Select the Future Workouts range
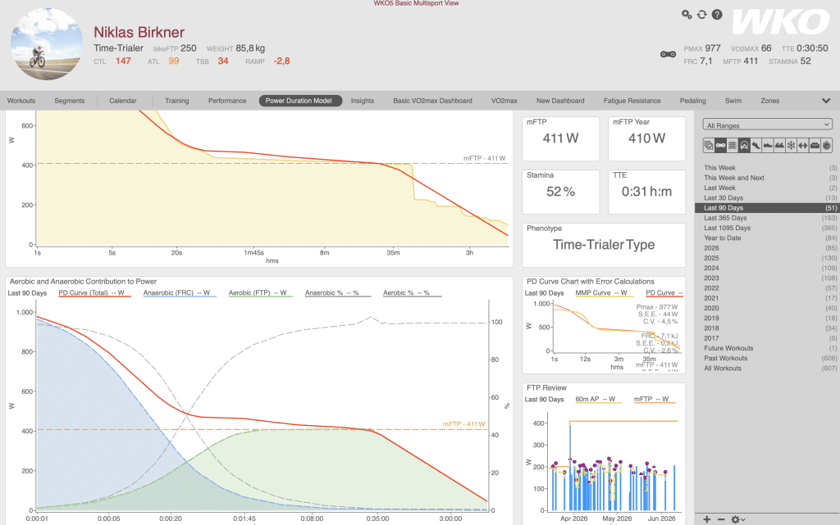The height and width of the screenshot is (525, 840). pos(767,348)
